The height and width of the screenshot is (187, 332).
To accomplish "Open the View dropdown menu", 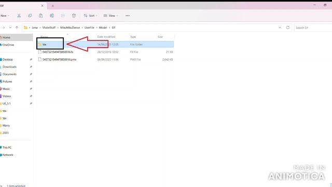I will (110, 16).
